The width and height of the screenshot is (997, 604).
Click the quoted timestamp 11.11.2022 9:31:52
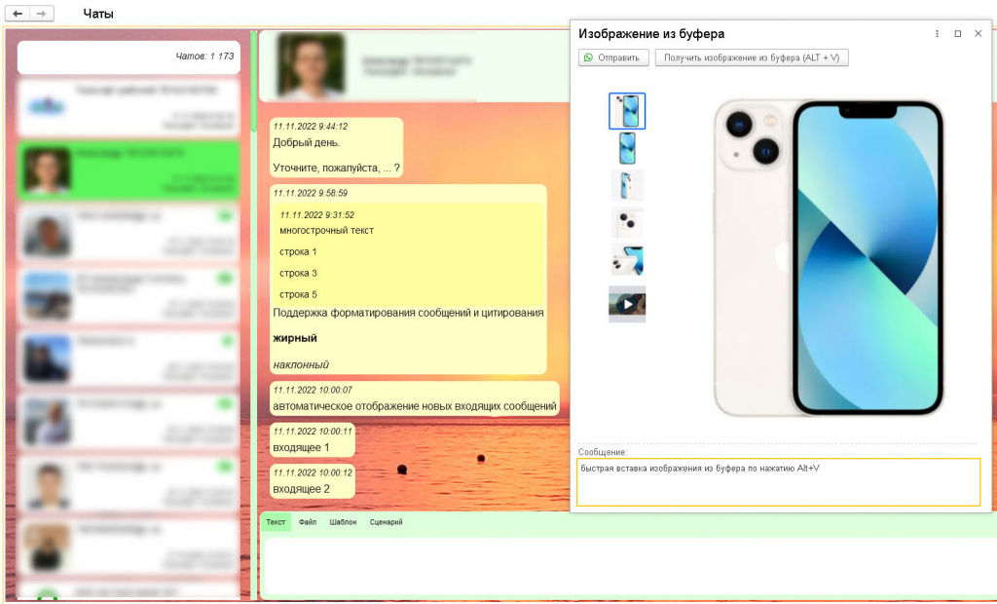pos(317,215)
